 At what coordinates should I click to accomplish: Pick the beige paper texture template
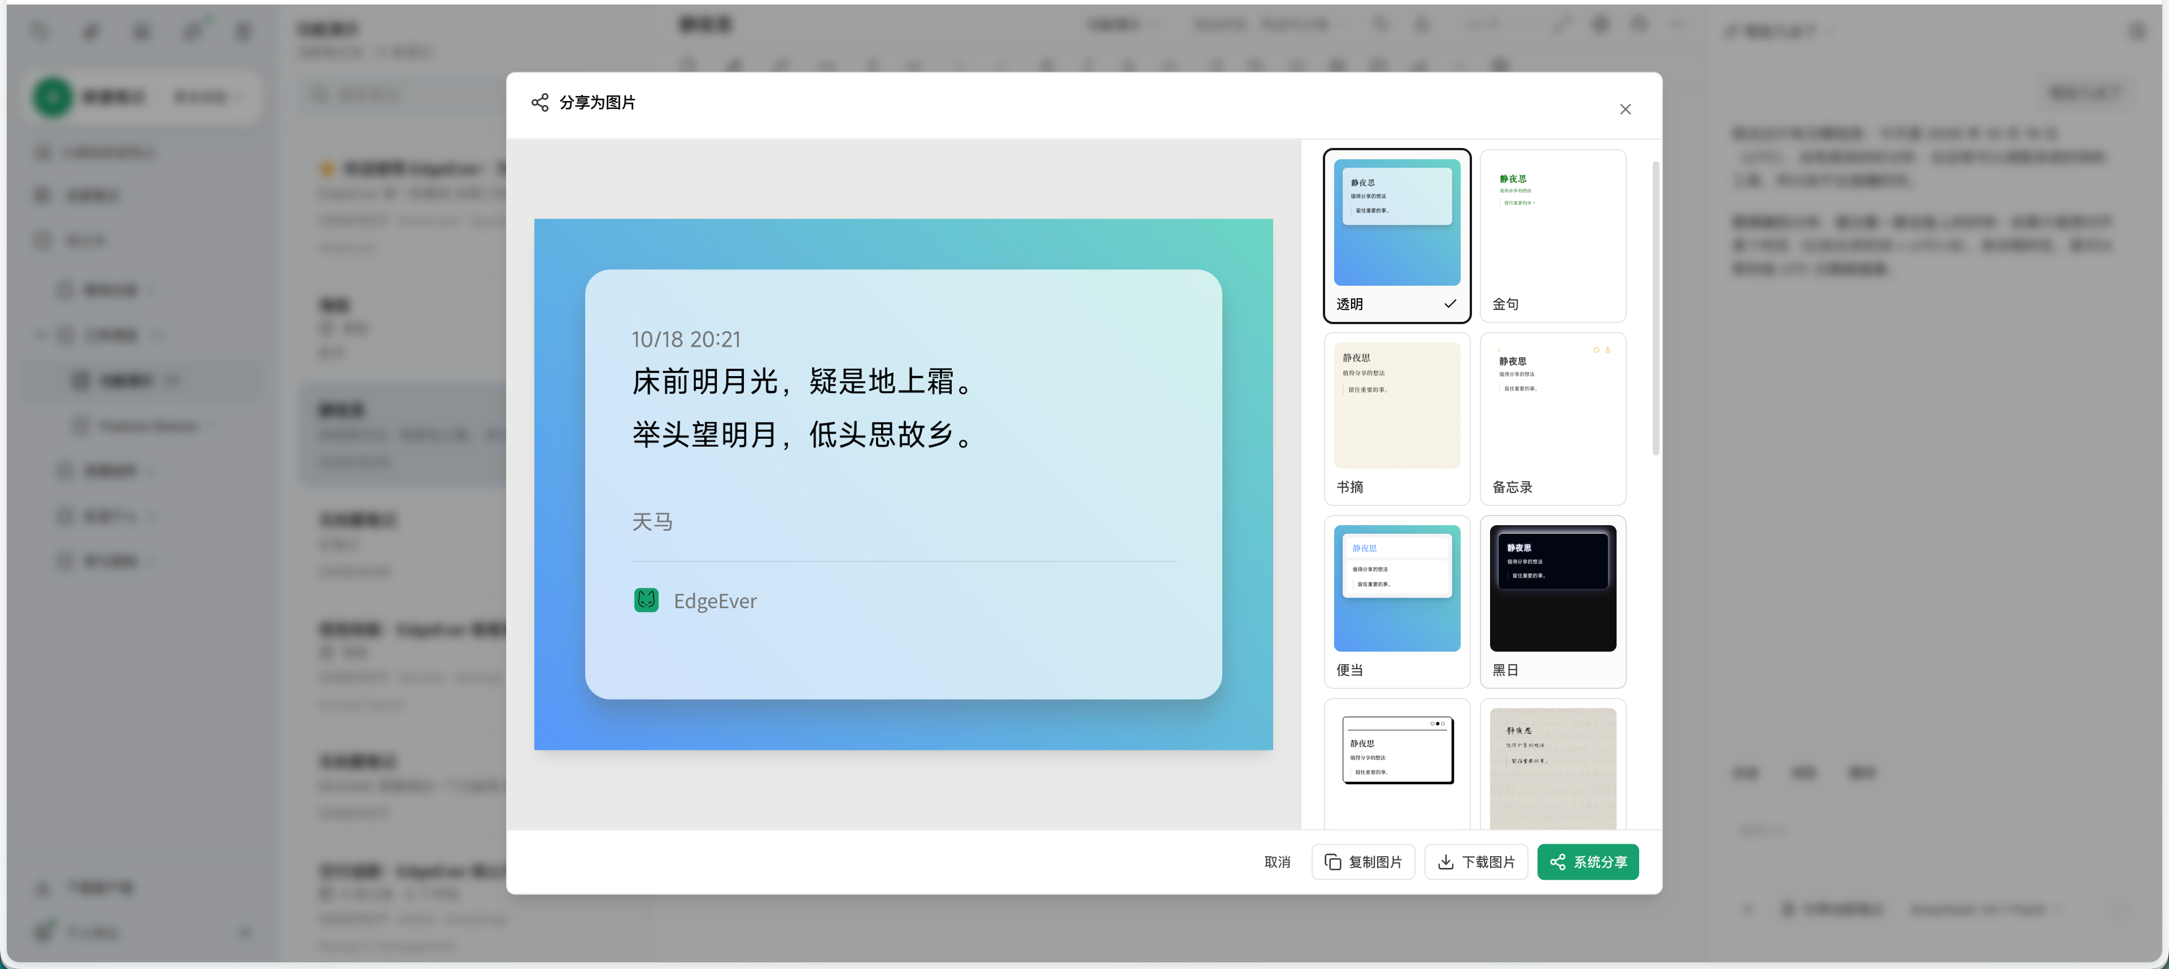click(x=1552, y=763)
